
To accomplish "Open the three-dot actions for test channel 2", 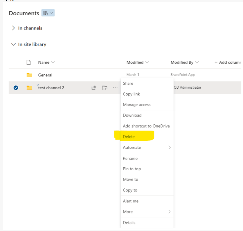I will point(115,88).
